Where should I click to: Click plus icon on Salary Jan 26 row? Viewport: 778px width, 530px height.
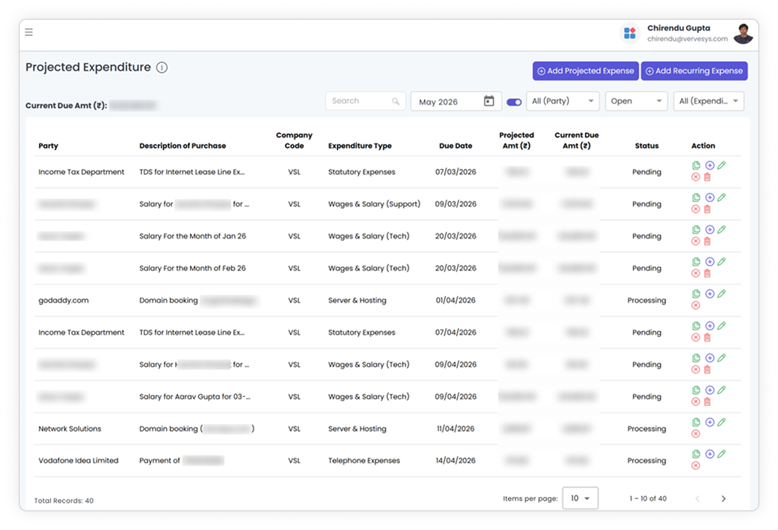[710, 229]
